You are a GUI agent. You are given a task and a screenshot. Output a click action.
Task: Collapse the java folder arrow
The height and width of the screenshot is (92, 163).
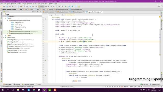(6, 18)
